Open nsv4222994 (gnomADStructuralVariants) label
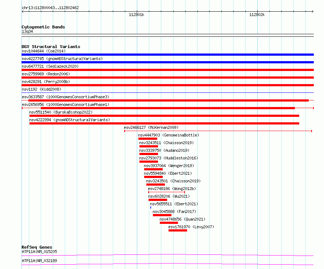 [x=70, y=120]
